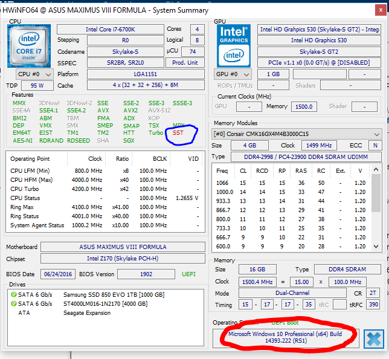Image resolution: width=389 pixels, height=359 pixels.
Task: Click the RDSEED feature flag
Action: point(79,141)
